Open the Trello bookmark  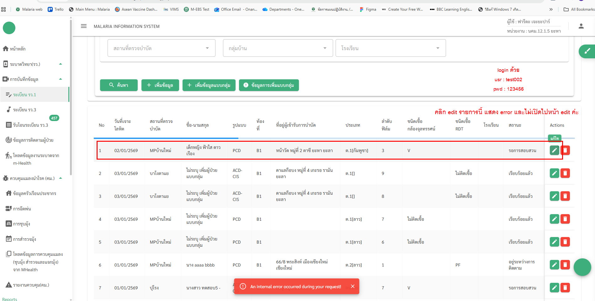(x=56, y=9)
